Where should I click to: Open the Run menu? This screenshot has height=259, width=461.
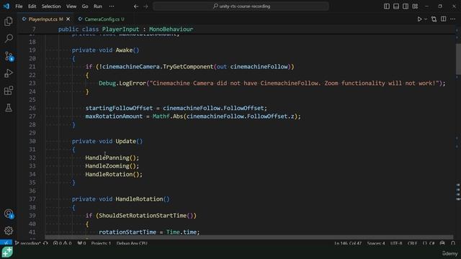[98, 6]
